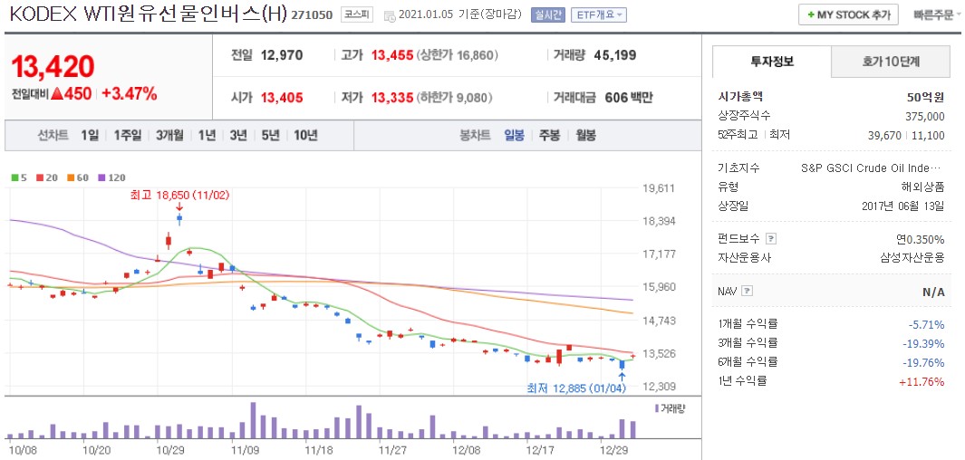This screenshot has height=460, width=965.
Task: Click the 실시간 badge button
Action: 547,15
